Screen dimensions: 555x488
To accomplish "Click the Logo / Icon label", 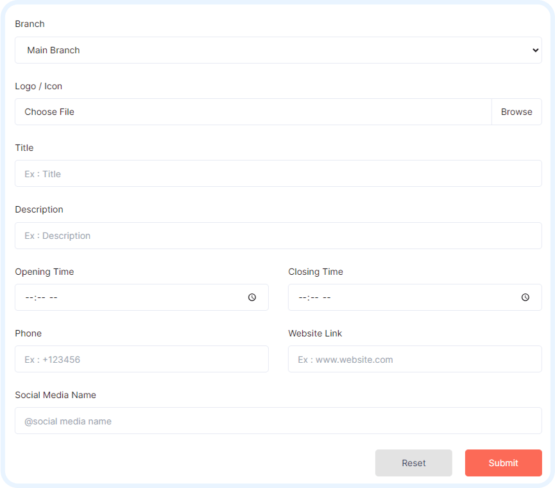I will pos(38,86).
